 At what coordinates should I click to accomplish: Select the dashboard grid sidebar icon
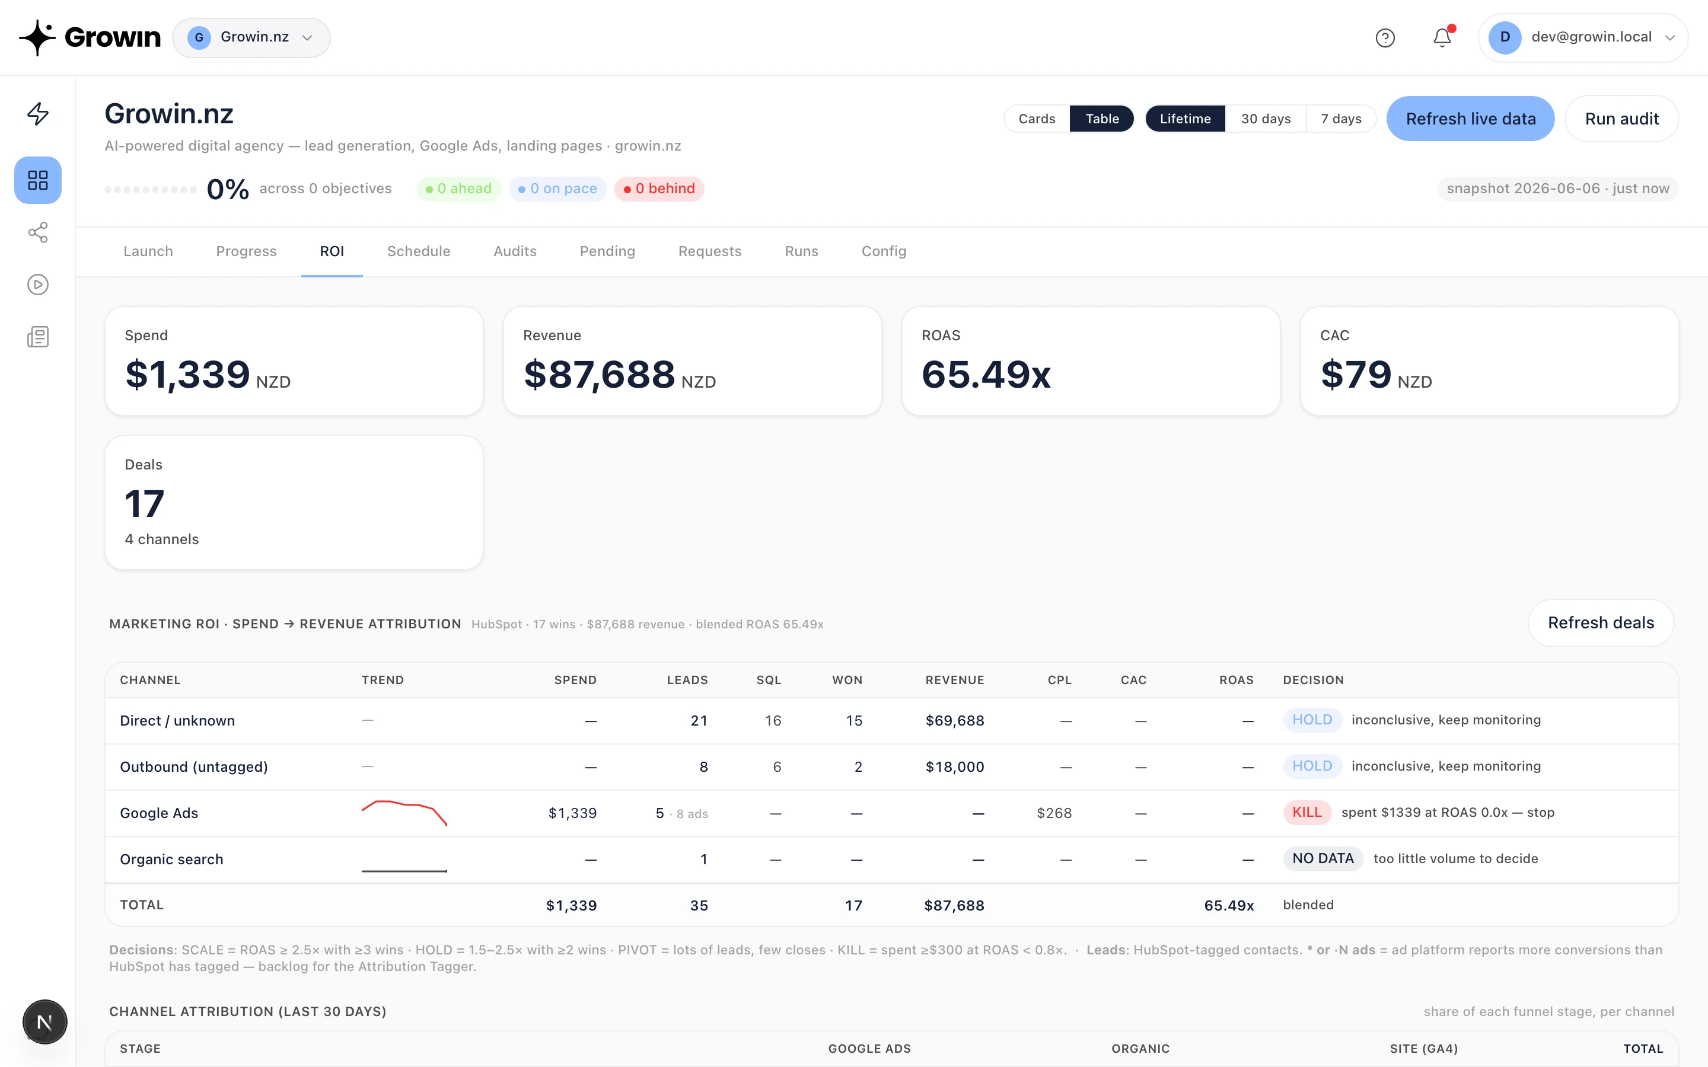tap(38, 180)
